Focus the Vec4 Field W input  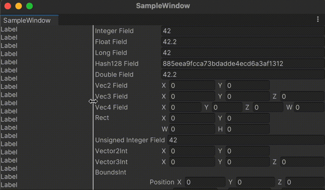309,107
